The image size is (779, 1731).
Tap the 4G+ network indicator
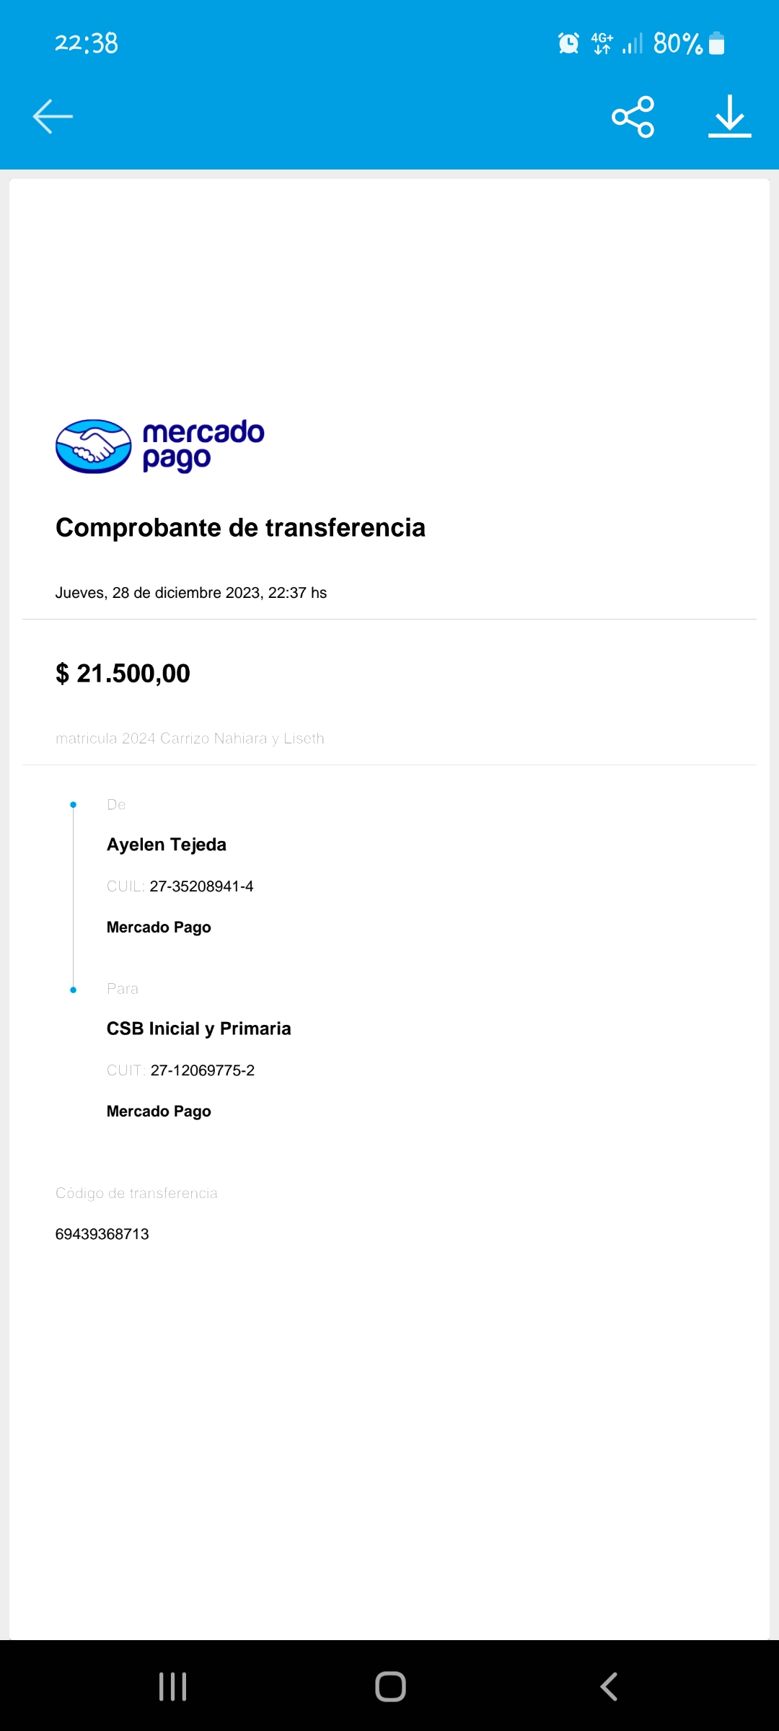click(x=602, y=43)
